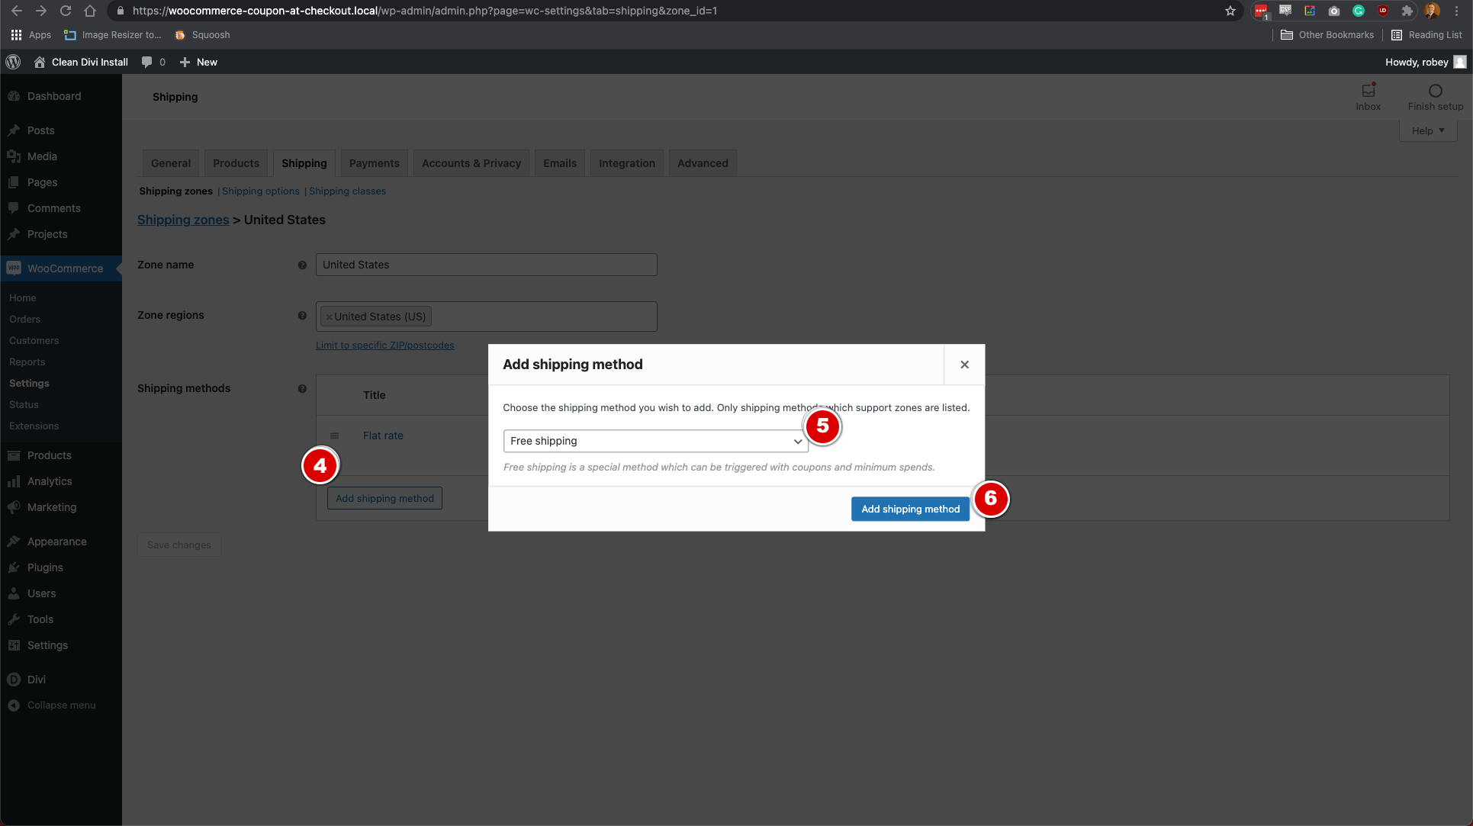Click the Shipping methods help tooltip icon
The height and width of the screenshot is (826, 1473).
(302, 389)
